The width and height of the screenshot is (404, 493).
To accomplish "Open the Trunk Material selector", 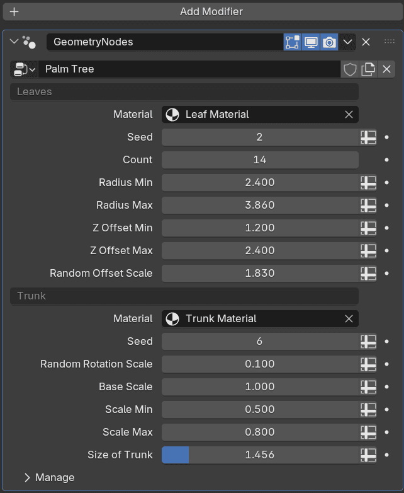I will (260, 319).
